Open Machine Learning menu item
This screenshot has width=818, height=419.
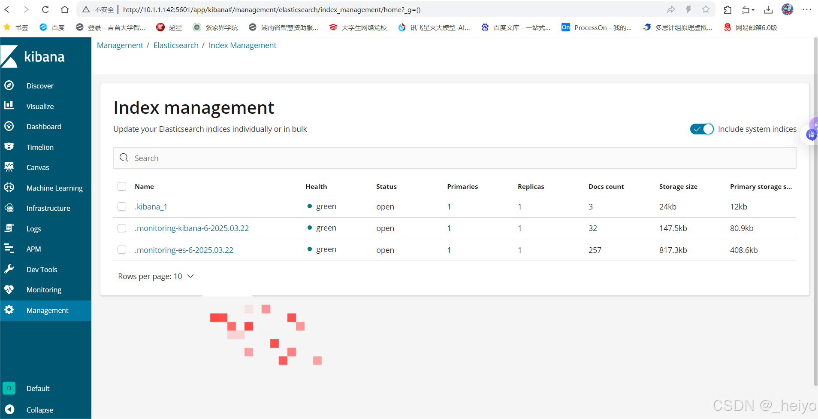54,188
